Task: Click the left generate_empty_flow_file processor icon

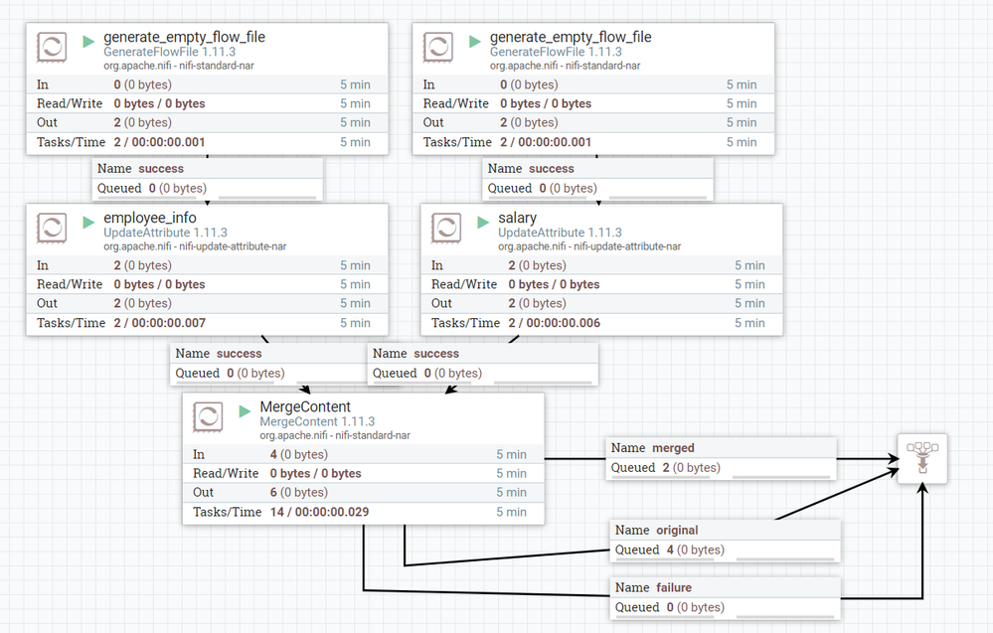Action: (52, 47)
